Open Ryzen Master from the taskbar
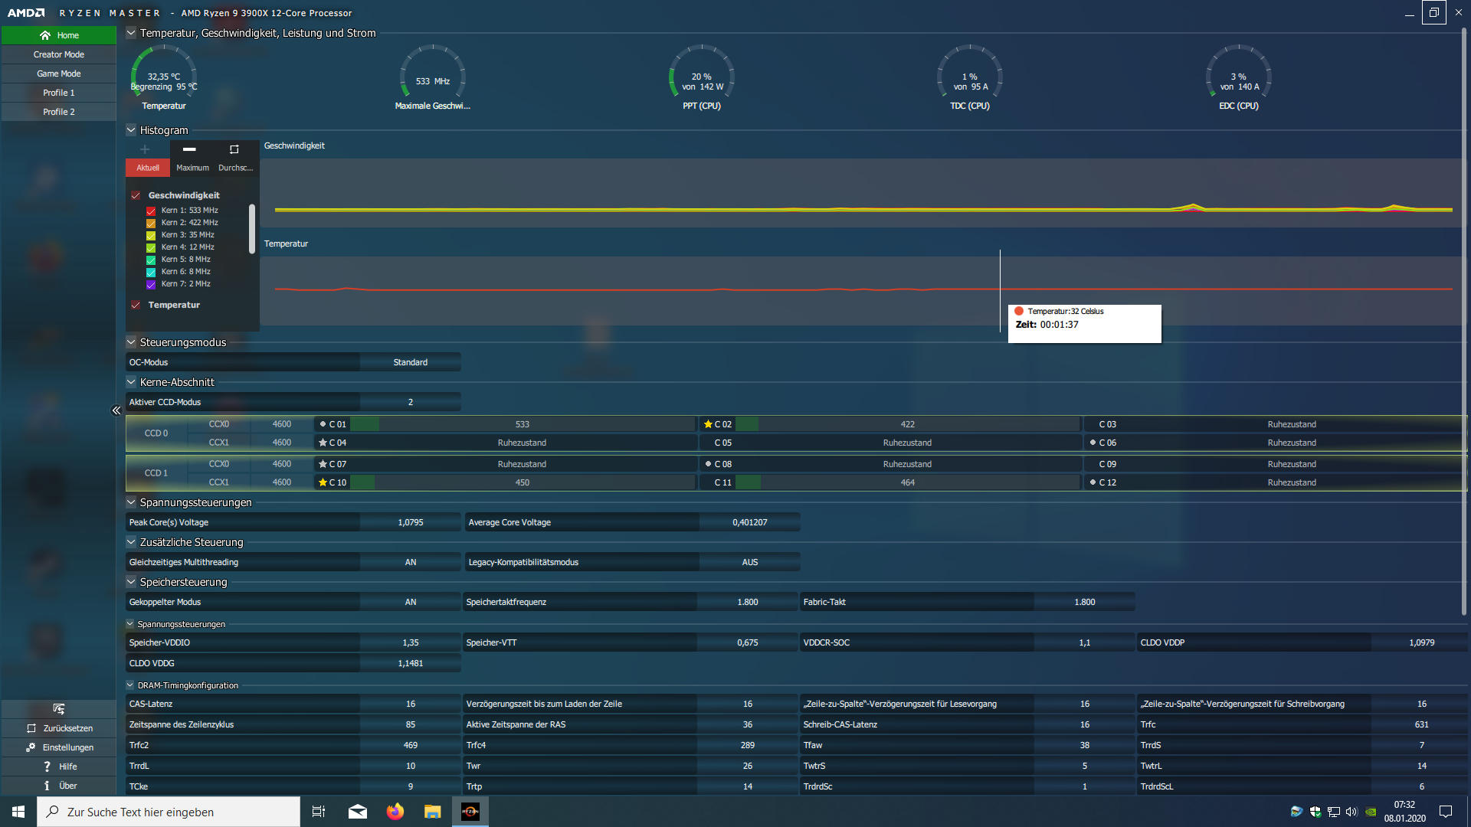1471x827 pixels. (470, 812)
